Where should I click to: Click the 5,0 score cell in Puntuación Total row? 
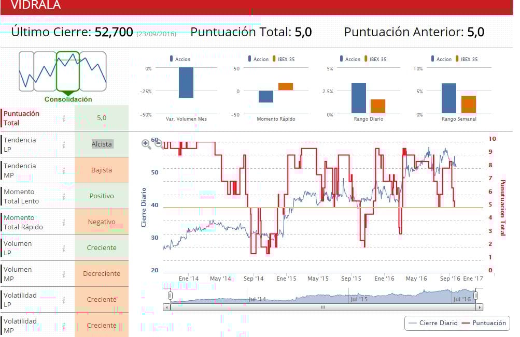(x=102, y=118)
